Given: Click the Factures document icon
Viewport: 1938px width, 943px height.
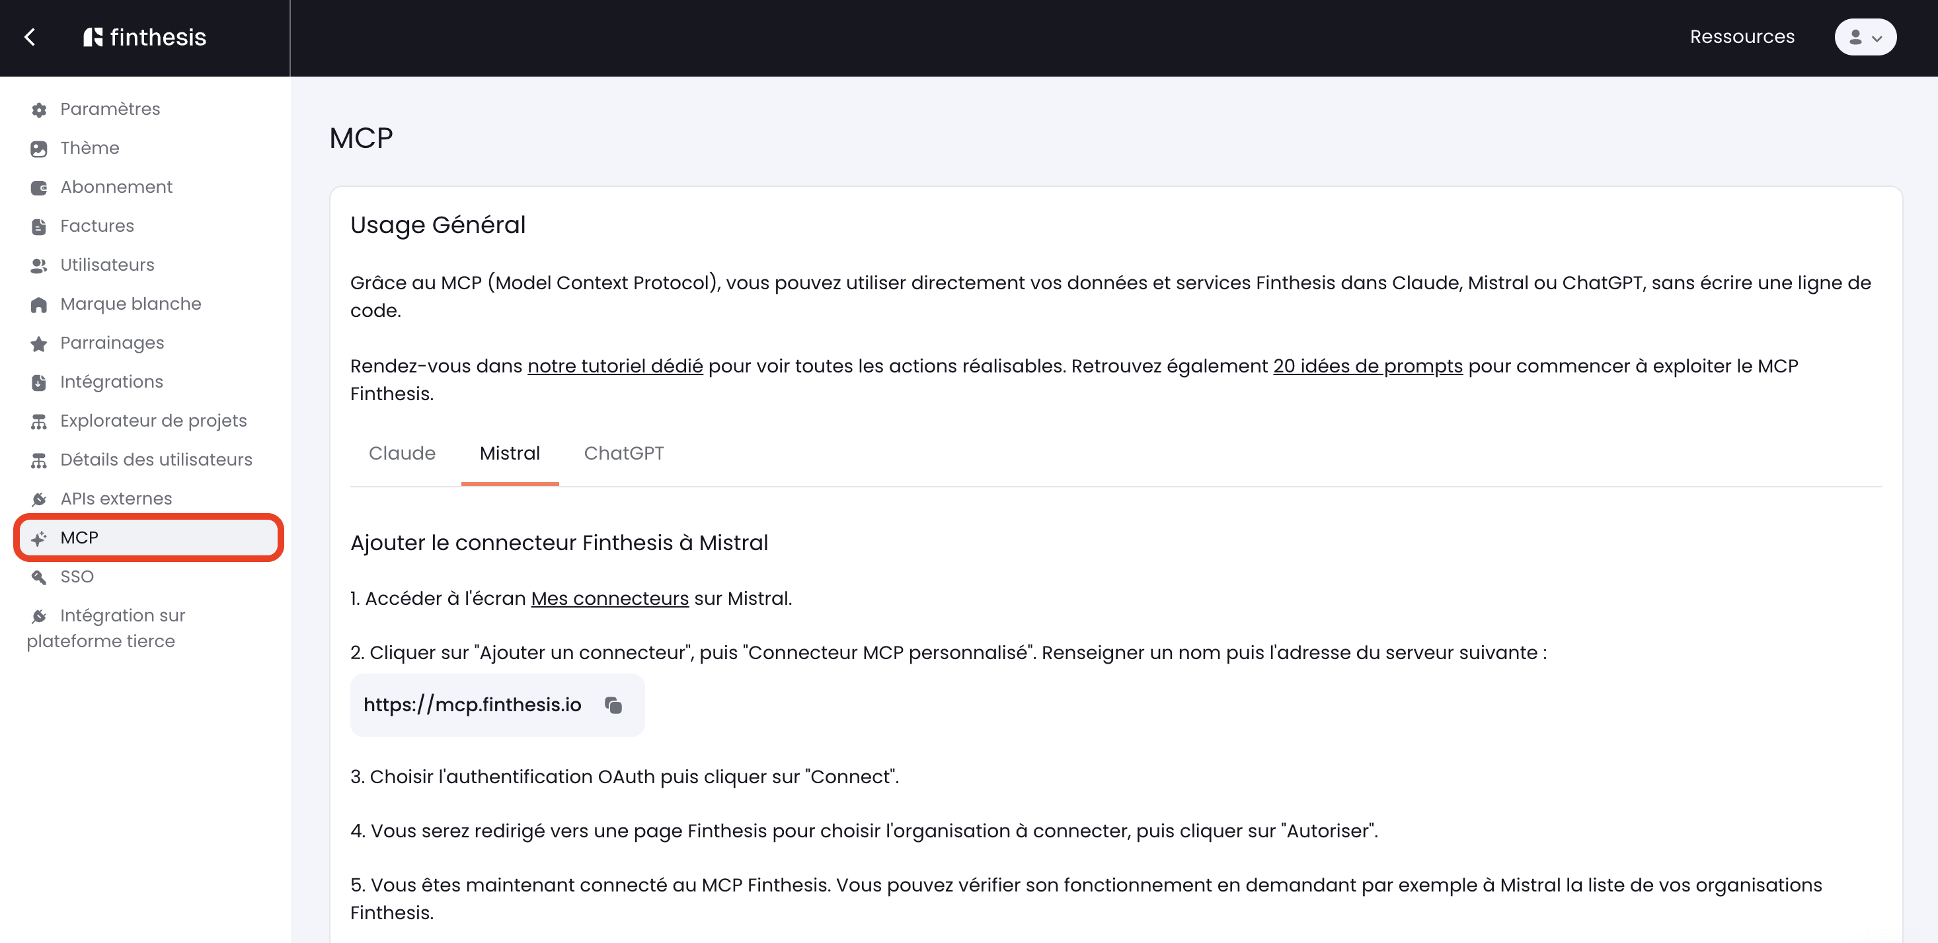Looking at the screenshot, I should point(39,227).
